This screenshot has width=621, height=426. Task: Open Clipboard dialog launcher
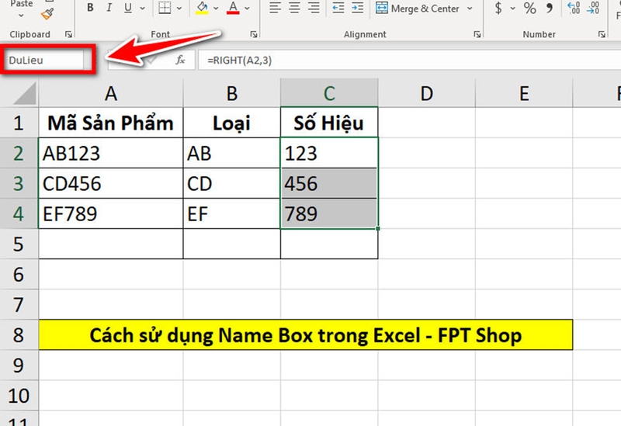point(68,34)
